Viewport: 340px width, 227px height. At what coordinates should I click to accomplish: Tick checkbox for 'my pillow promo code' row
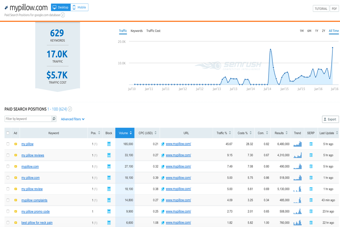[x=8, y=211]
